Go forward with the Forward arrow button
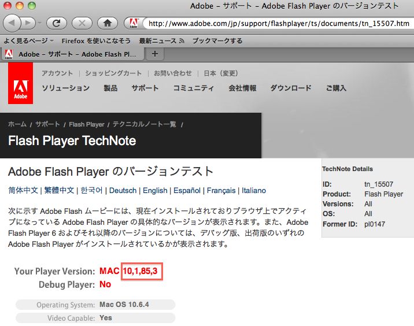This screenshot has height=326, width=414. (28, 23)
